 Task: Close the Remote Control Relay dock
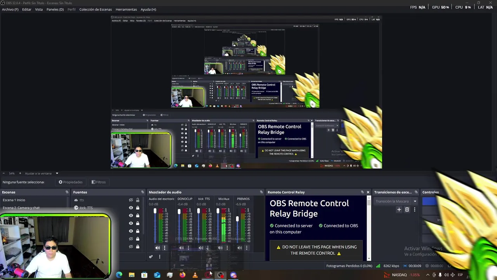pos(368,192)
